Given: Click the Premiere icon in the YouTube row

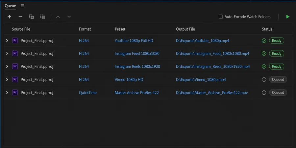Looking at the screenshot, I should pos(15,40).
